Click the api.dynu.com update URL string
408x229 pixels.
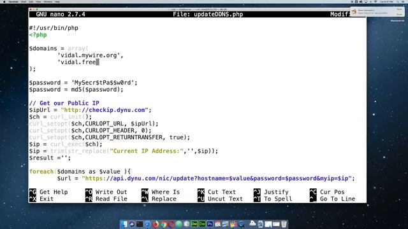pos(217,178)
